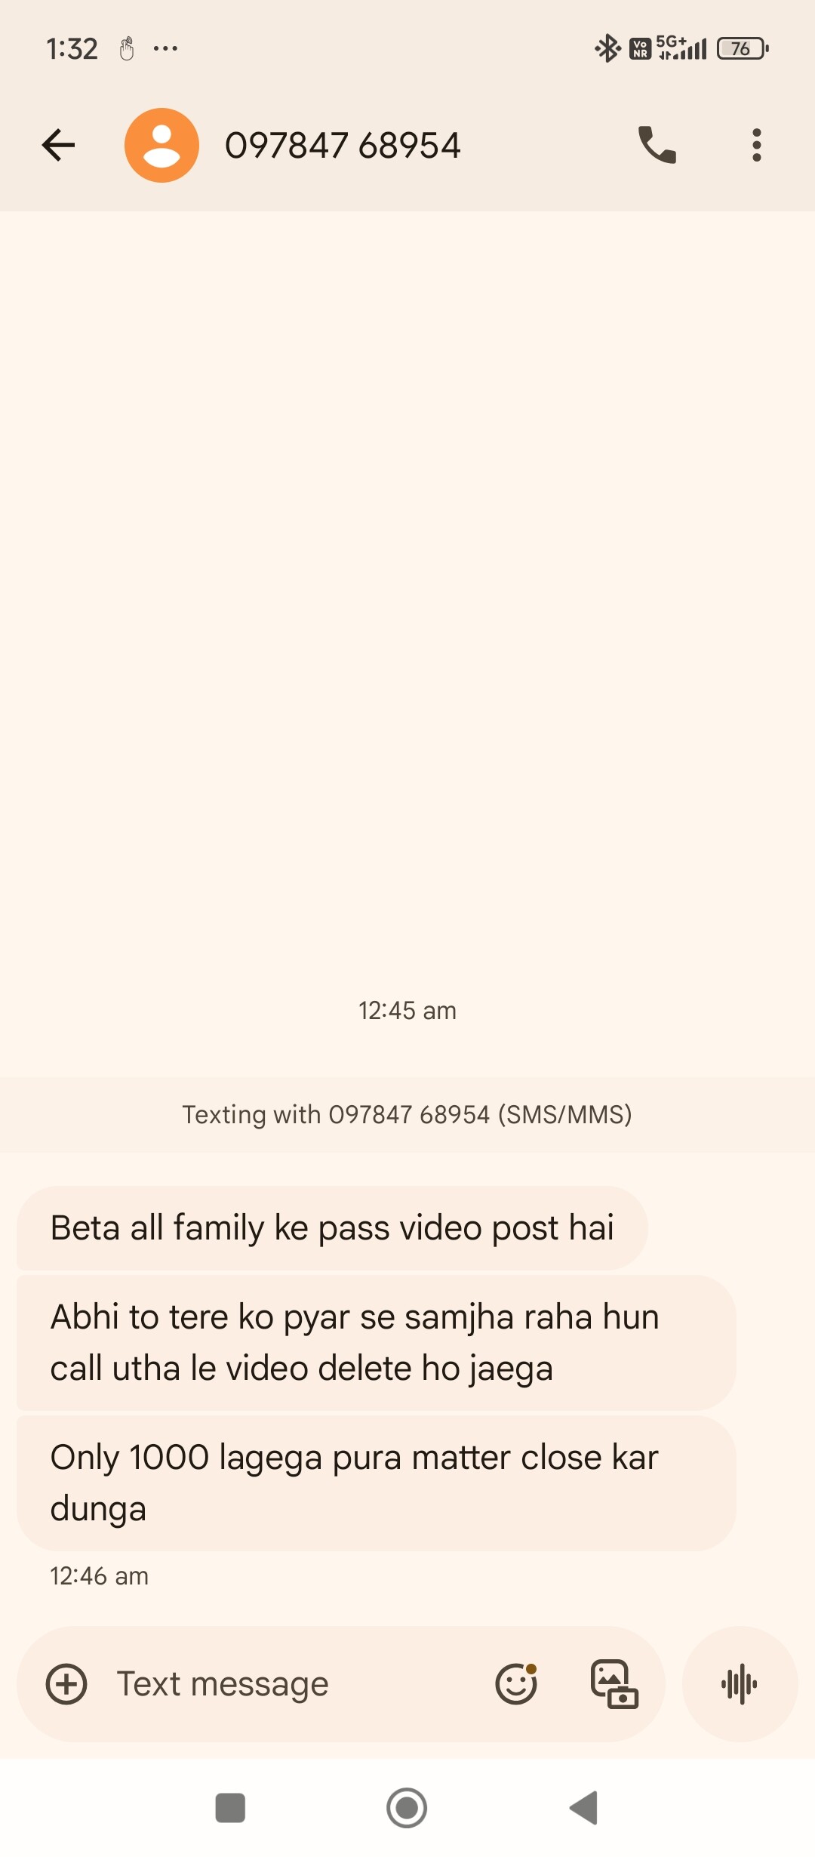Tap the triangle back navigation button
Image resolution: width=815 pixels, height=1857 pixels.
point(583,1808)
